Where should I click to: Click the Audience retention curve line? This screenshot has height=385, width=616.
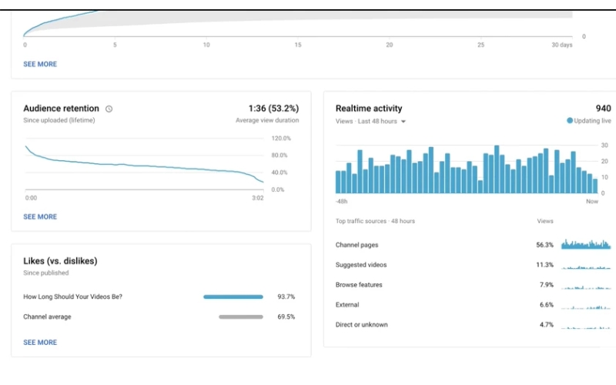[x=139, y=165]
